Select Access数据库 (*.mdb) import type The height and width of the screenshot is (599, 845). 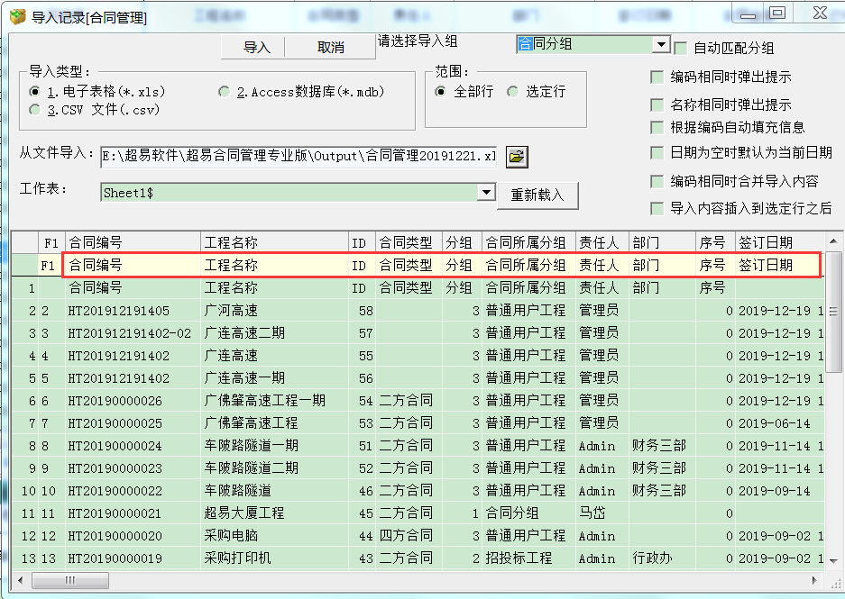225,92
